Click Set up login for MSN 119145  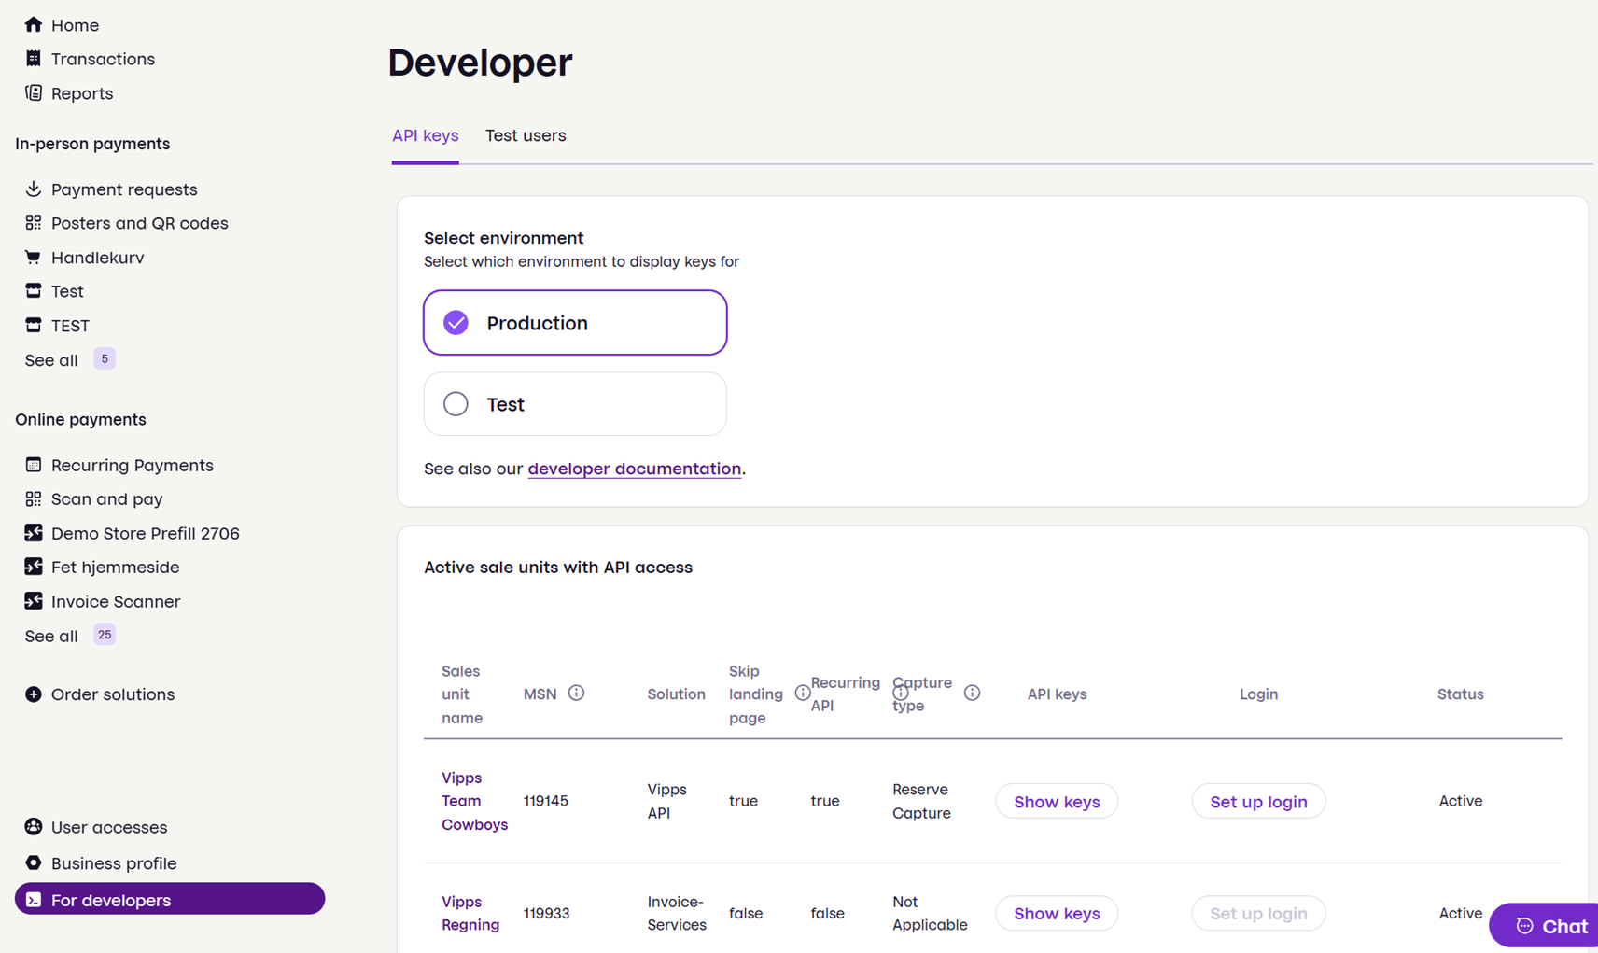tap(1258, 801)
